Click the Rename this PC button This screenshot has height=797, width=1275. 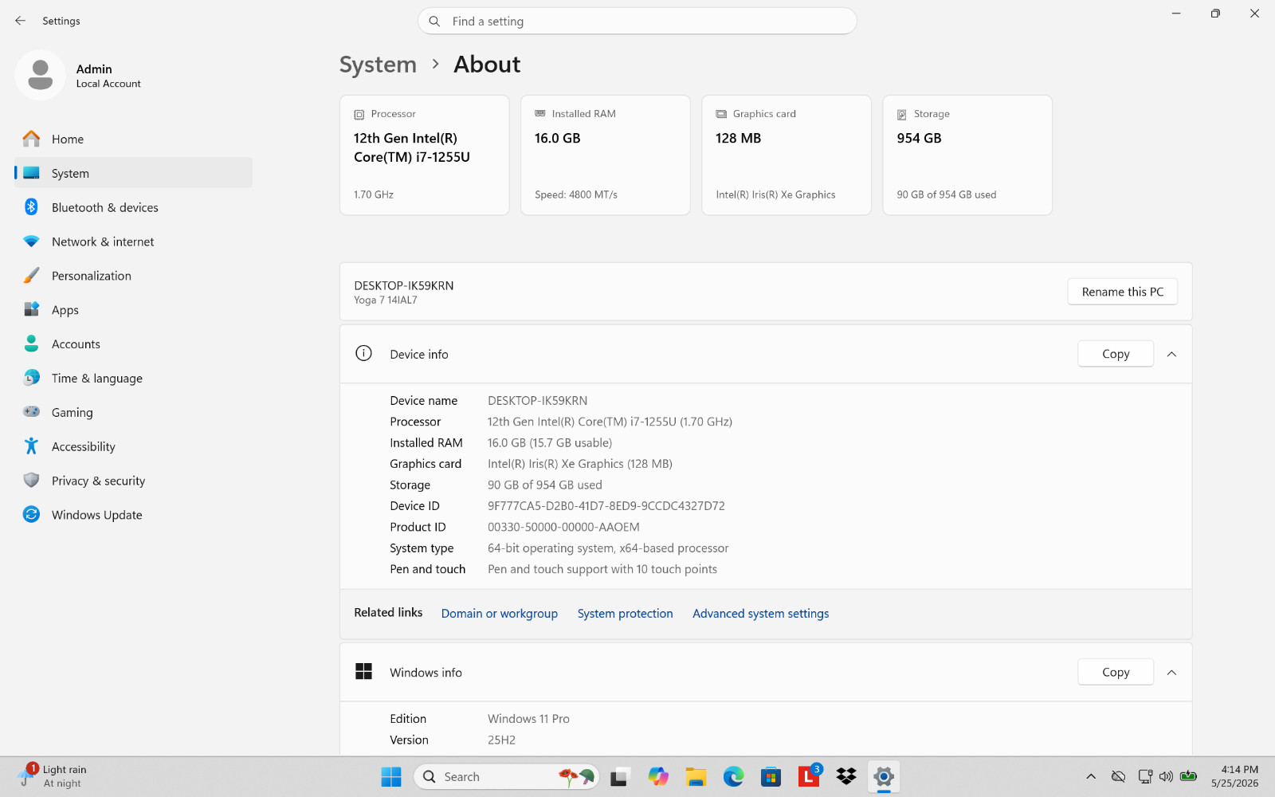point(1122,292)
